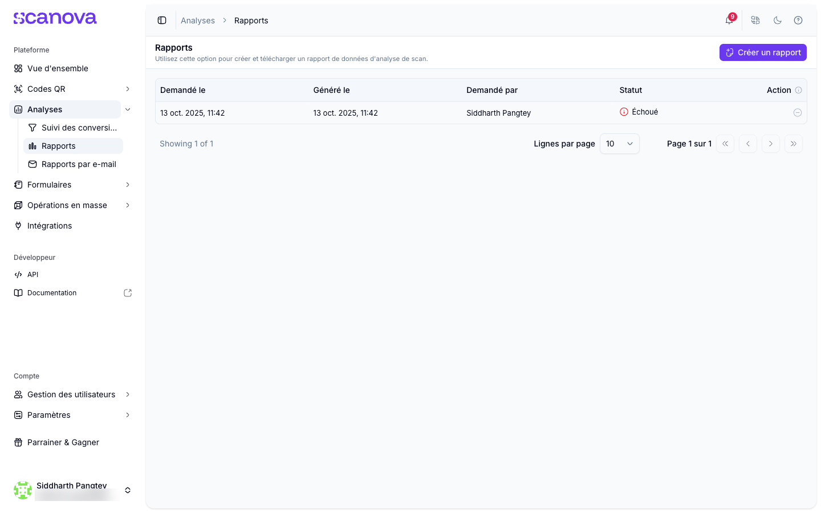Screen dimensions: 821x513
Task: Click the Scanova logo
Action: click(x=55, y=18)
